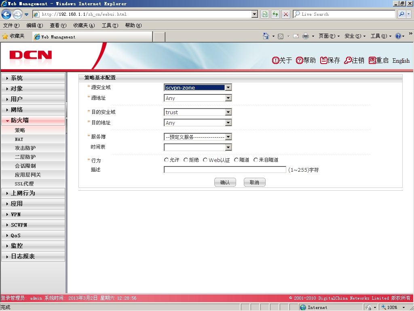The image size is (414, 311).
Task: Click the Internet zone globe in status bar
Action: click(x=303, y=307)
